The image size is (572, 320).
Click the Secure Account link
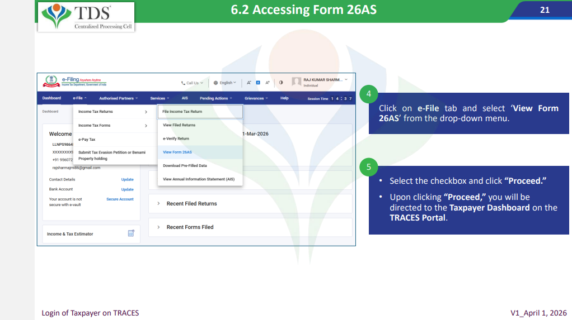click(120, 199)
